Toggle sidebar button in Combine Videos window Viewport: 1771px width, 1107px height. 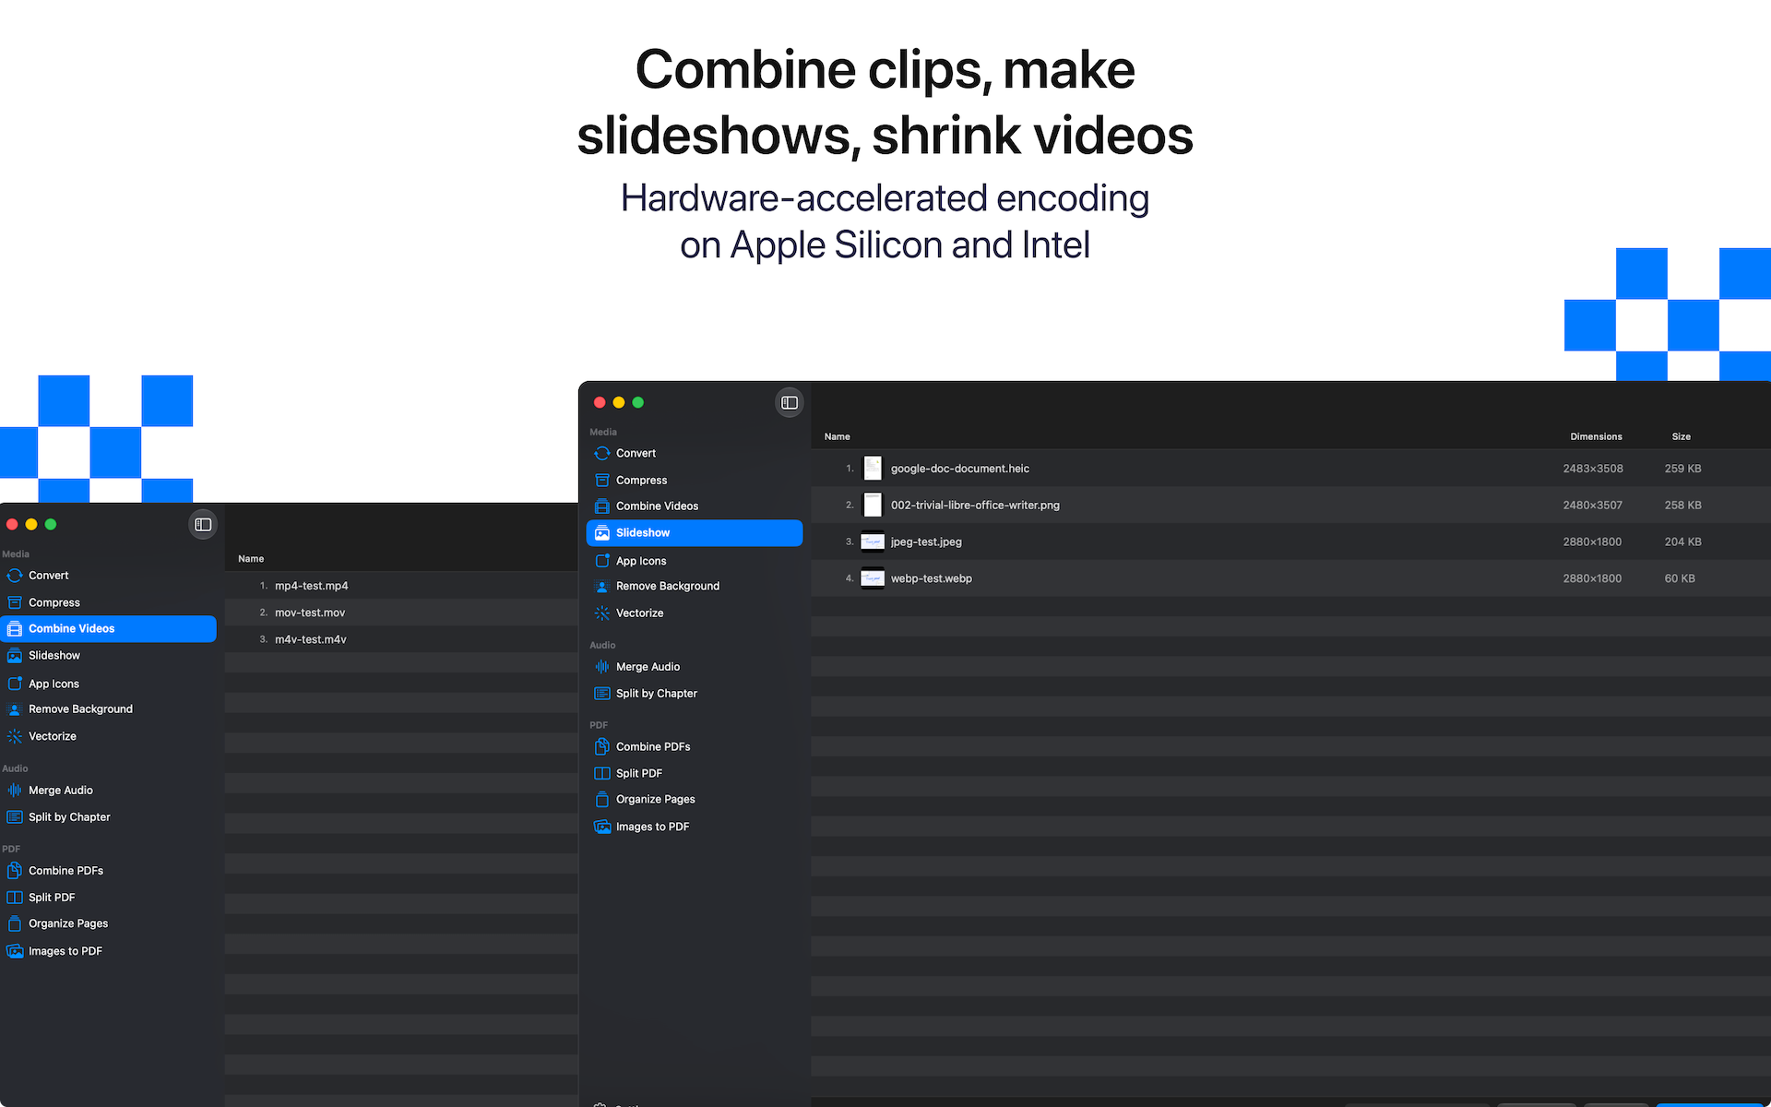[203, 524]
